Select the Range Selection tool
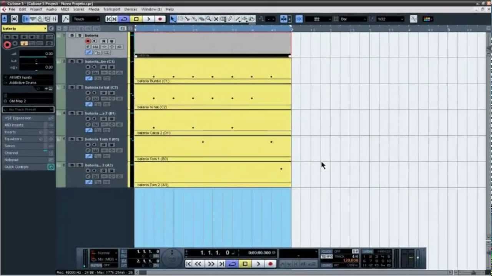 [x=180, y=19]
